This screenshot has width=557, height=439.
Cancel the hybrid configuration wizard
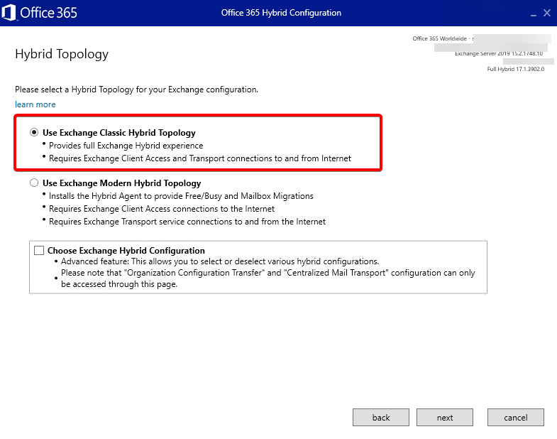point(515,417)
